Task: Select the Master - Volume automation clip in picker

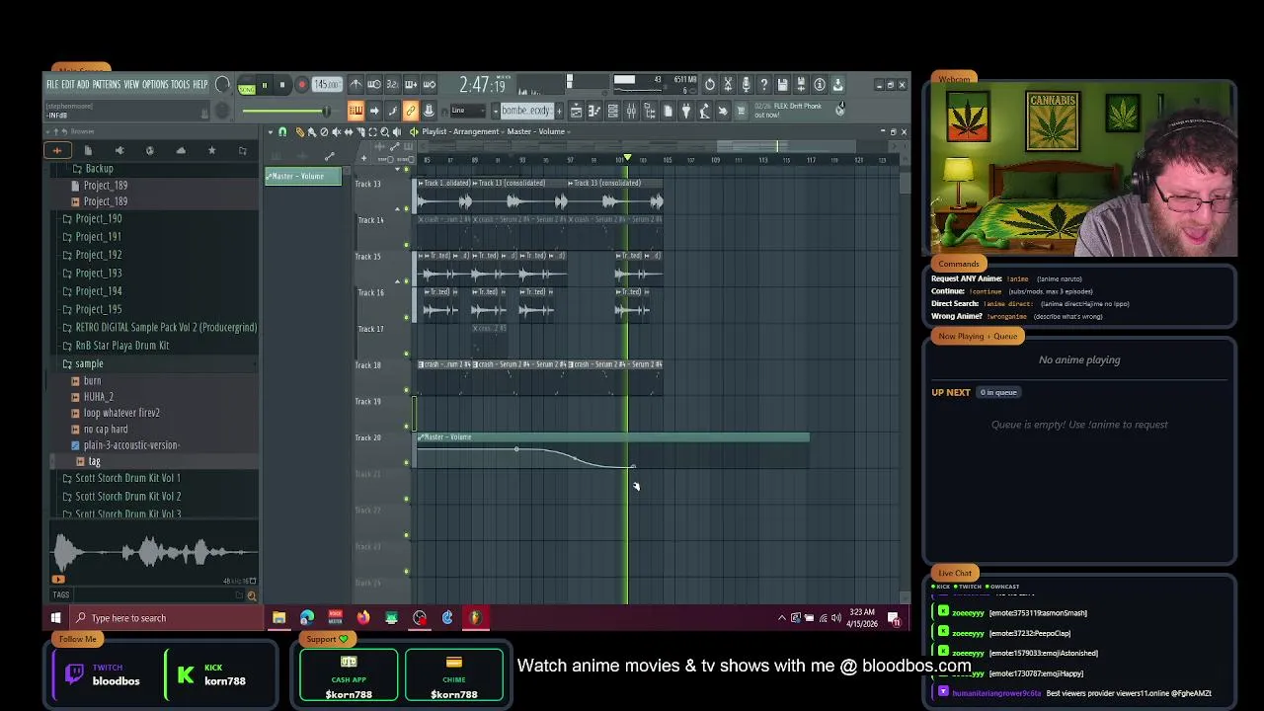Action: point(303,176)
